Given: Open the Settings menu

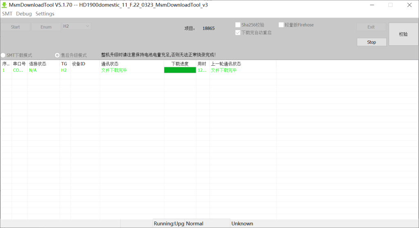Looking at the screenshot, I should coord(45,14).
